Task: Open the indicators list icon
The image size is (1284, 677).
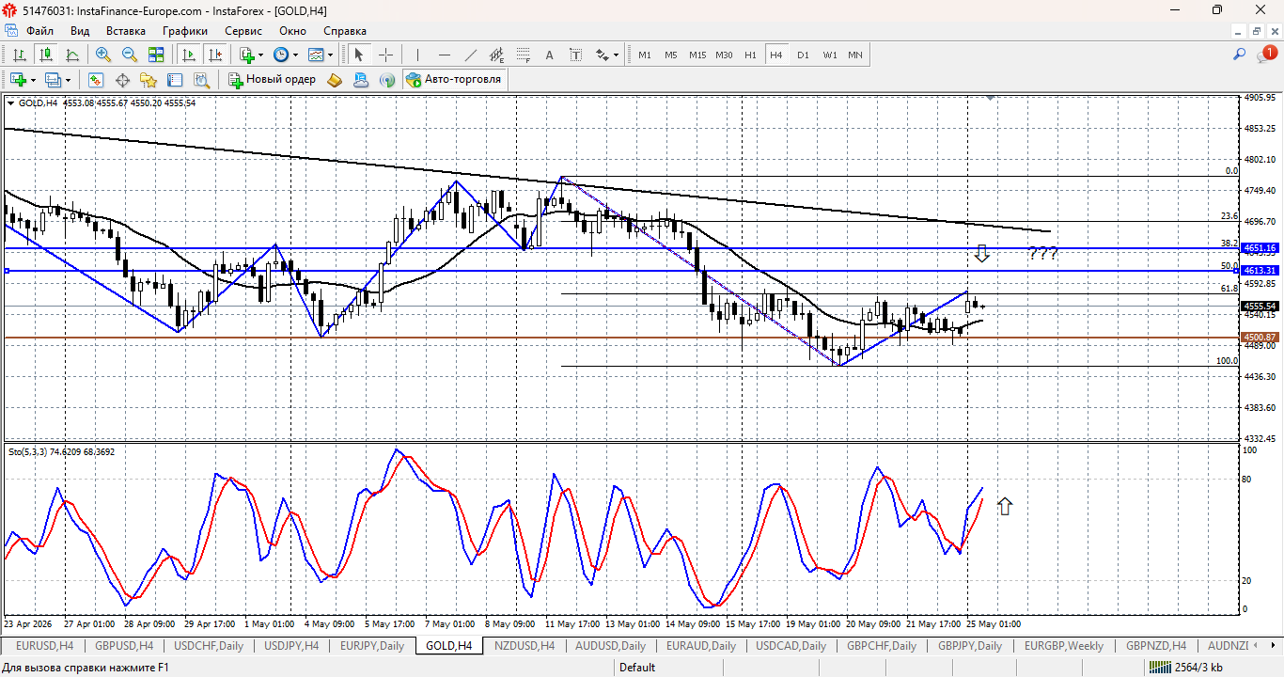Action: click(247, 55)
